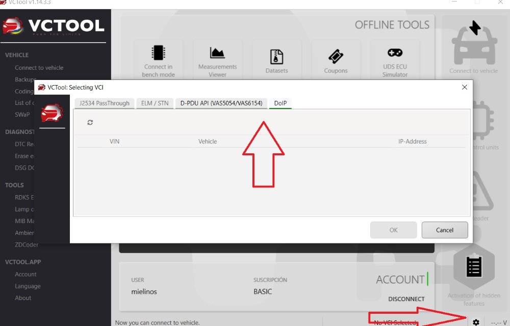The height and width of the screenshot is (326, 510).
Task: Click the Vehicle column header
Action: [208, 142]
